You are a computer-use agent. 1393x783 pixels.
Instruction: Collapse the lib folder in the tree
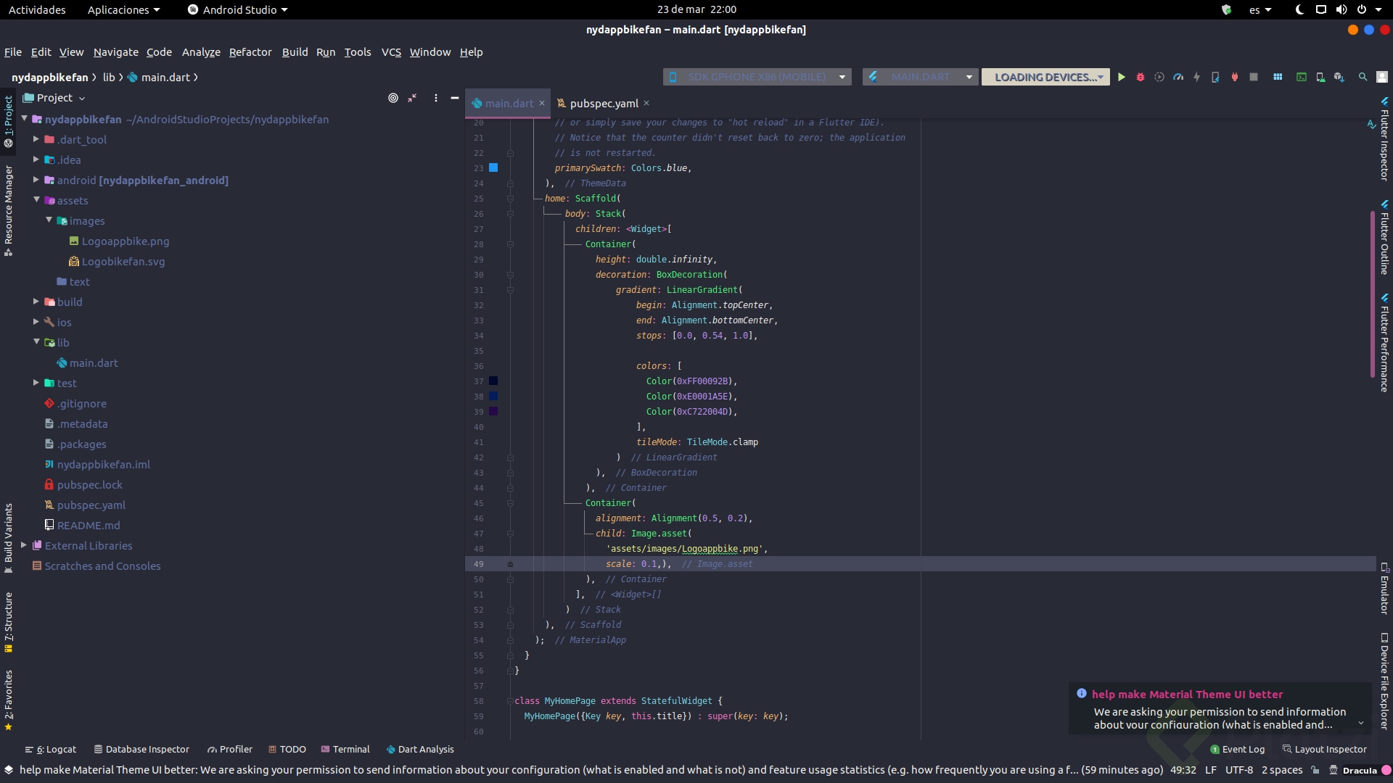[36, 342]
